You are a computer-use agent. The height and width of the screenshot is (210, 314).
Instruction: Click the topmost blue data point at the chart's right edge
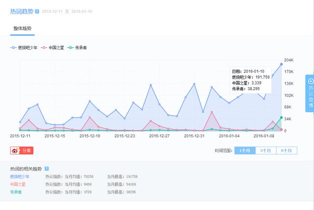coord(281,64)
